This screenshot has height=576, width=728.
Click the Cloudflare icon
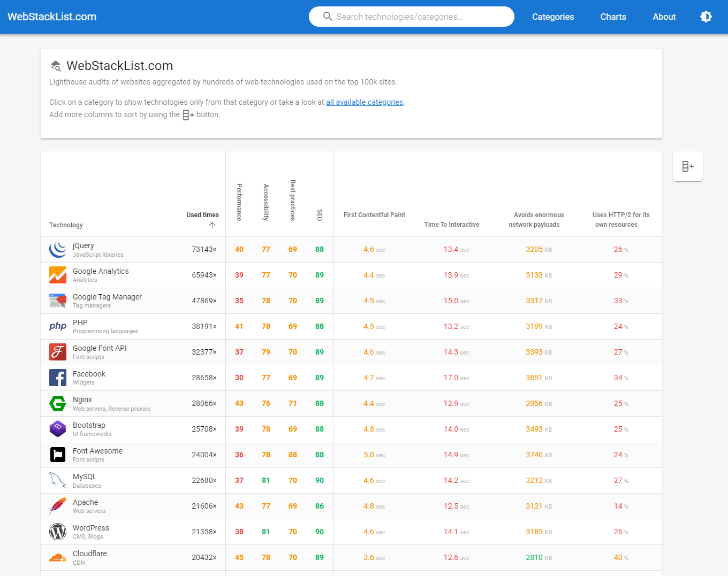(57, 557)
